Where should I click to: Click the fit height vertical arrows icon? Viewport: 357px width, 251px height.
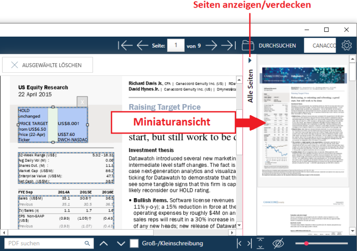click(260, 243)
